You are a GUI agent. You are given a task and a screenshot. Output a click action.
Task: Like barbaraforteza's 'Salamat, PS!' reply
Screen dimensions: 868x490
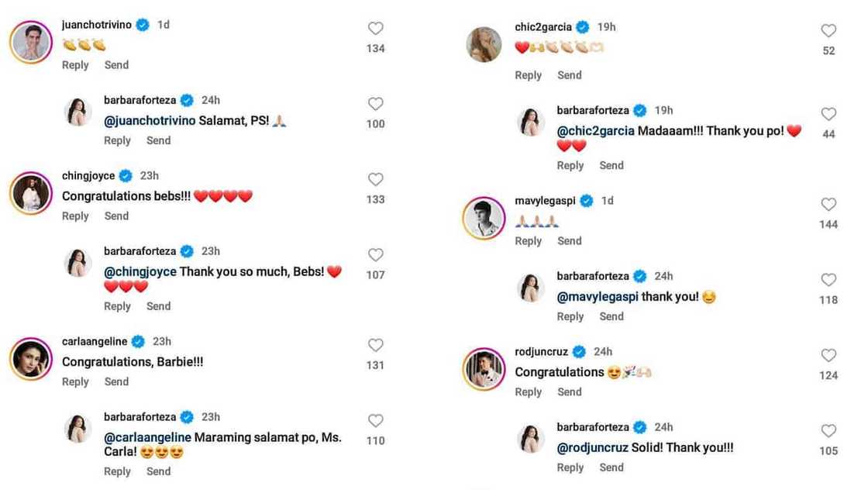375,104
